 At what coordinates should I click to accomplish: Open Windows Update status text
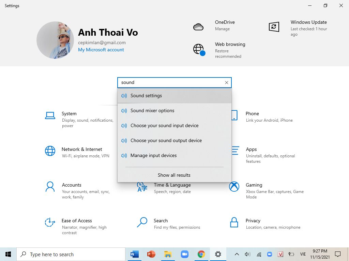click(x=309, y=32)
